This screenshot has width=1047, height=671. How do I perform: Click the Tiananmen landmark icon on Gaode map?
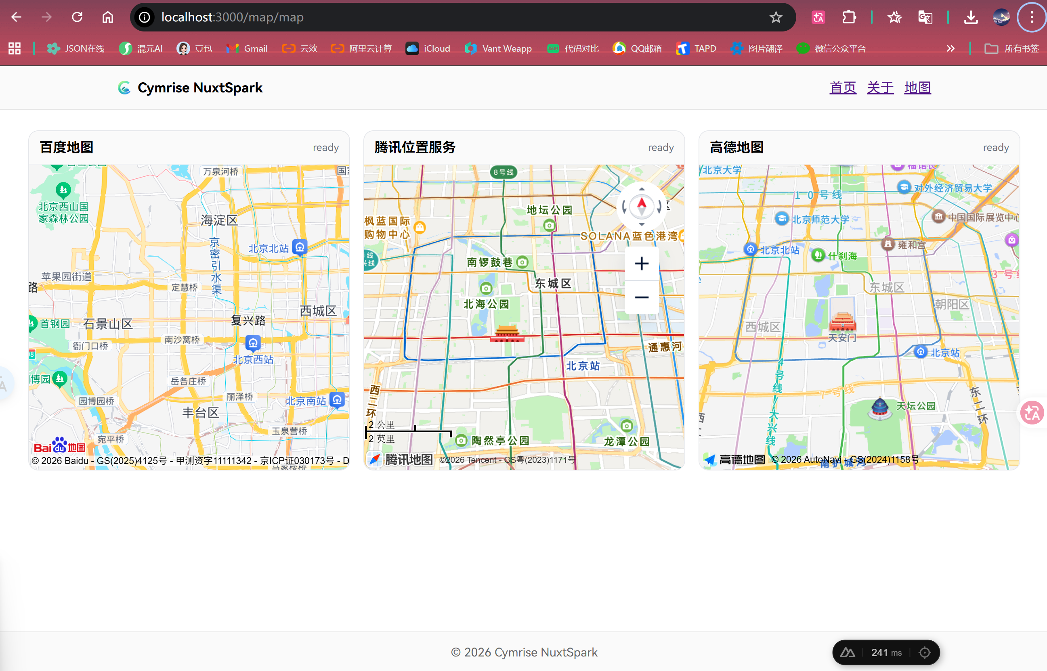coord(842,322)
